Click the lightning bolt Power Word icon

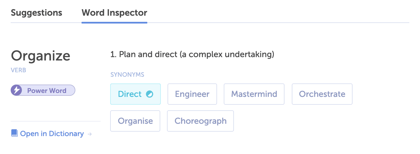point(17,90)
